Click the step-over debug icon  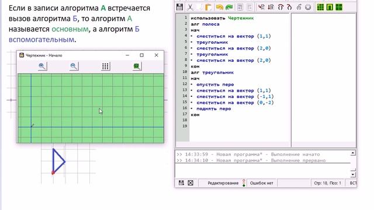click(x=280, y=7)
